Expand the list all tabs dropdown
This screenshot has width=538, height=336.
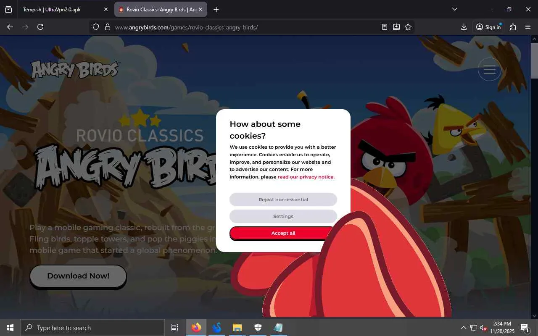454,9
